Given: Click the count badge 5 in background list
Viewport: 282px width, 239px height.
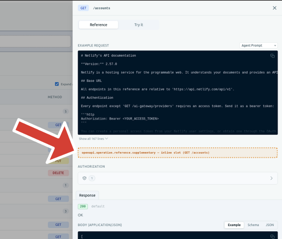Looking at the screenshot, I should [x=66, y=111].
